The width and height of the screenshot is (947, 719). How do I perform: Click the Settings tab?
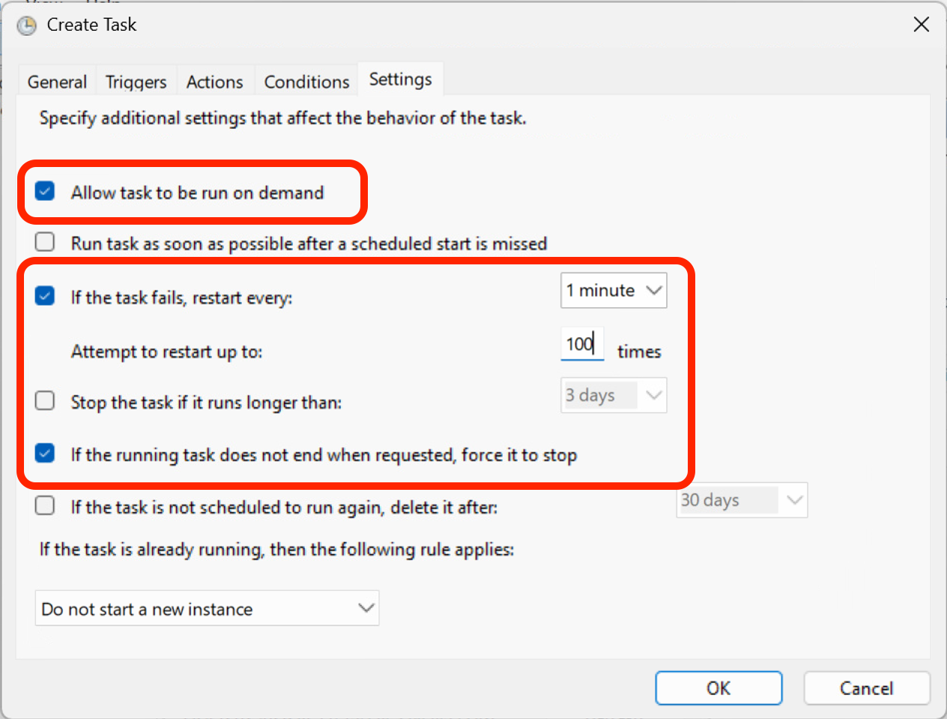coord(400,79)
